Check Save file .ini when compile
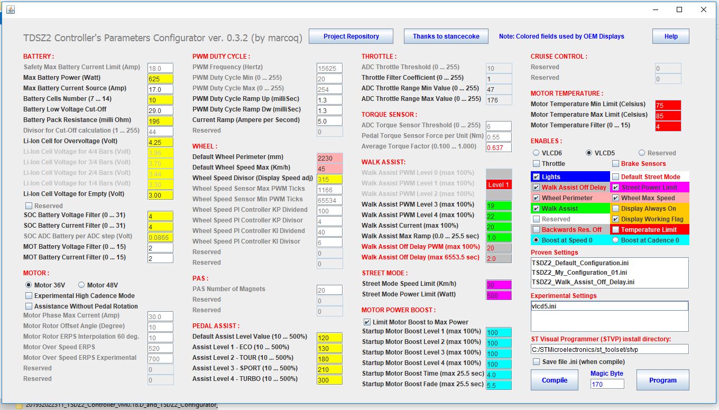 [x=536, y=362]
